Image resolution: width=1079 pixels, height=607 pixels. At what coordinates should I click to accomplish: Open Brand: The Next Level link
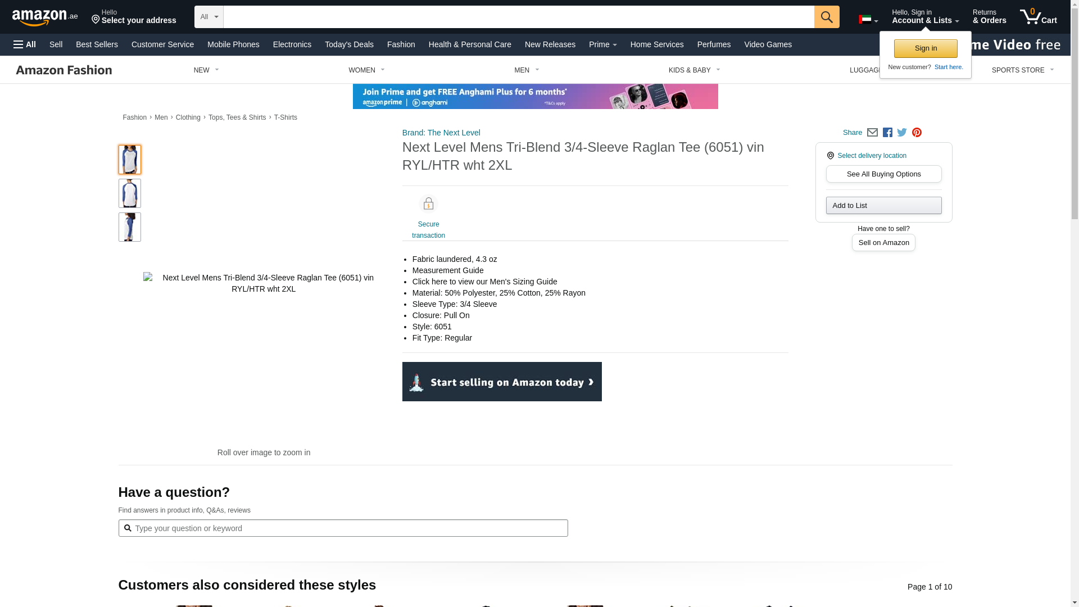(x=441, y=133)
